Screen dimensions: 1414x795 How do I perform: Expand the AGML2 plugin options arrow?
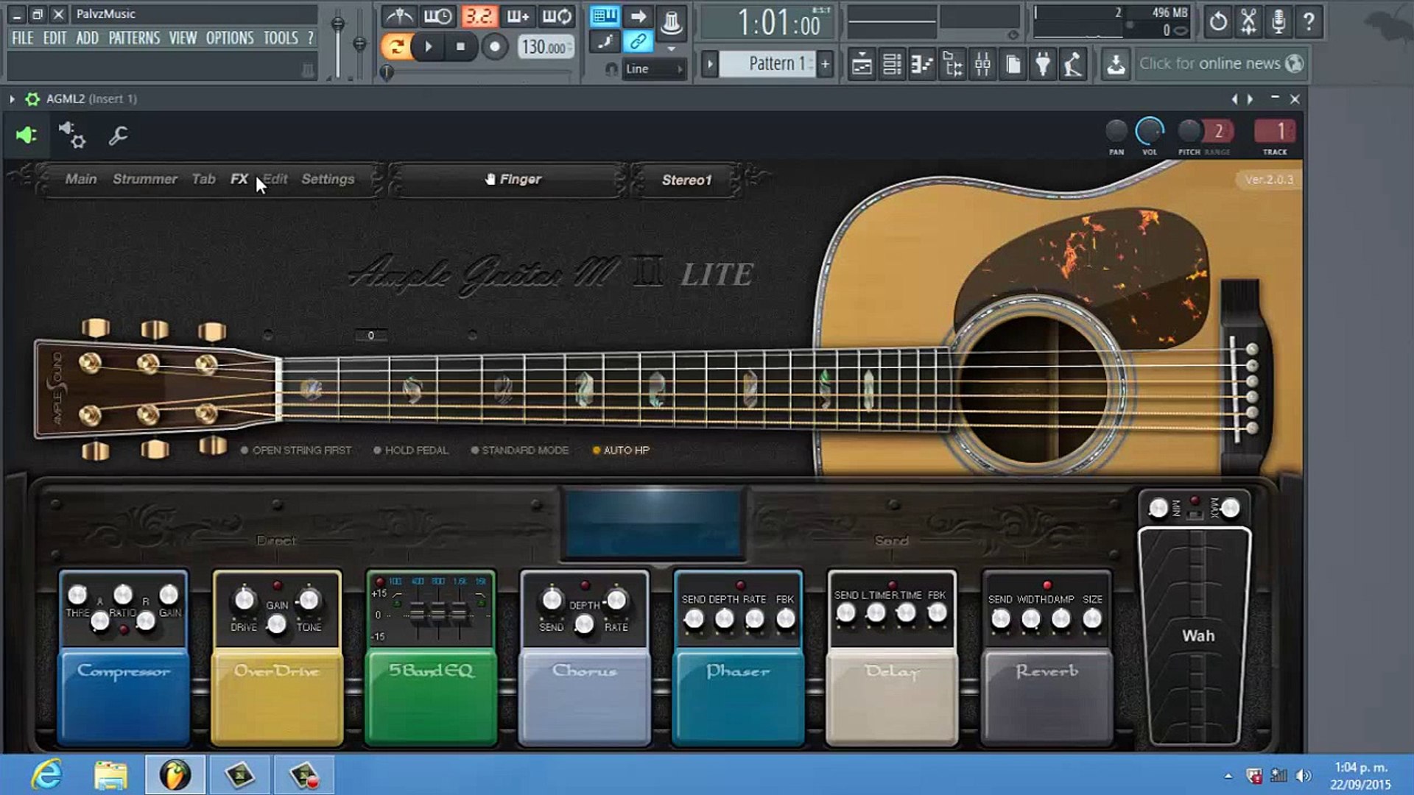[12, 99]
